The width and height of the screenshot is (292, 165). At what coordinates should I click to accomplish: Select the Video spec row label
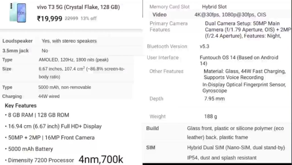coord(159,15)
